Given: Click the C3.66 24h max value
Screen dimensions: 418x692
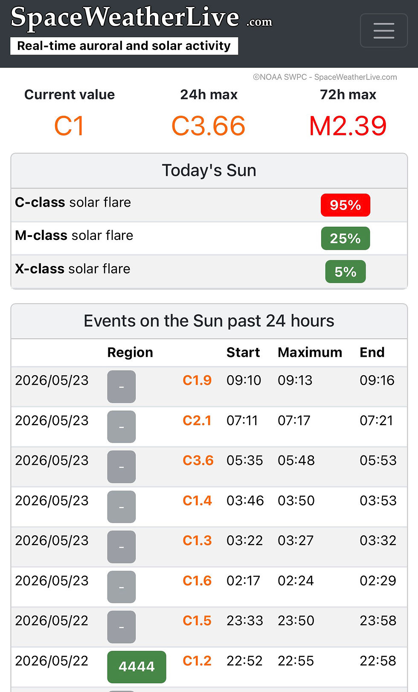Looking at the screenshot, I should point(208,126).
